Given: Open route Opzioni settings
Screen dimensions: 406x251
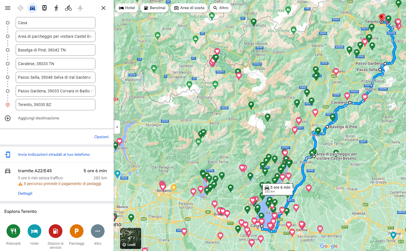Looking at the screenshot, I should coord(101,137).
